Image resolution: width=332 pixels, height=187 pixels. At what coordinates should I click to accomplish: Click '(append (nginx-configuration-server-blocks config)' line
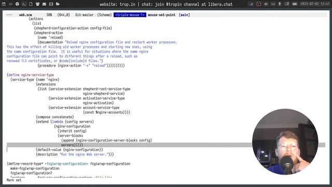106,140
